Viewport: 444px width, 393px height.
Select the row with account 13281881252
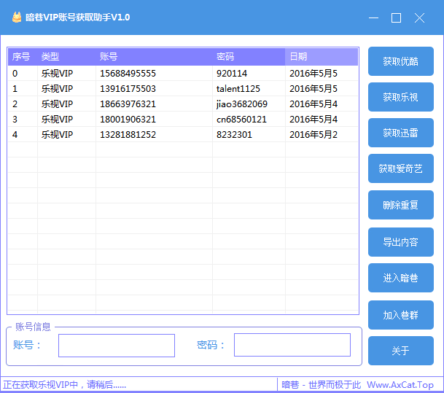128,135
